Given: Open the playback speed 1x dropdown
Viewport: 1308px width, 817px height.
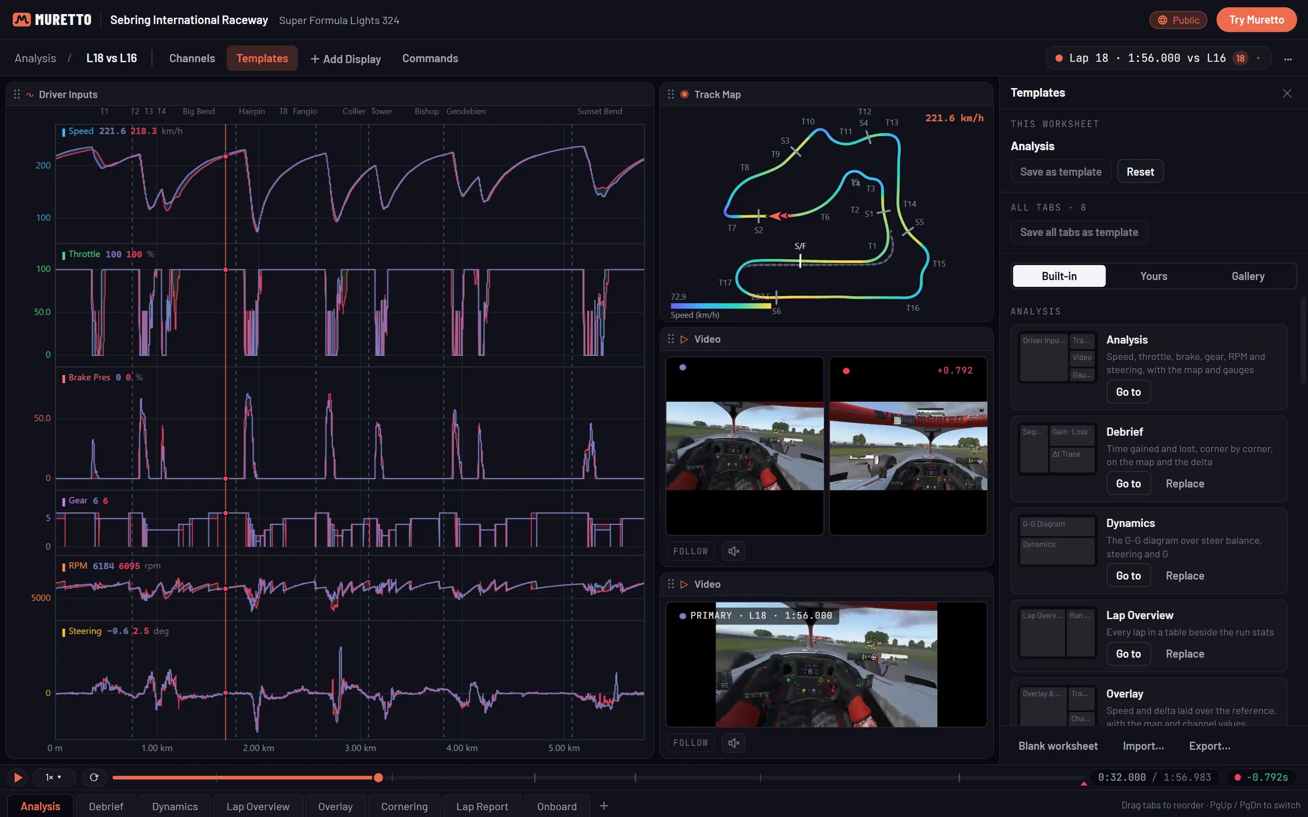Looking at the screenshot, I should (54, 778).
